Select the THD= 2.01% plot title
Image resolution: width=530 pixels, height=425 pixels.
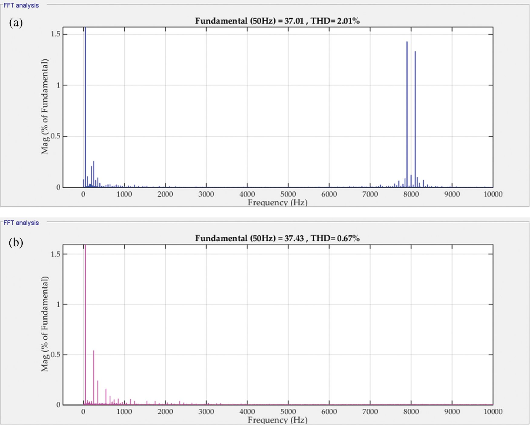(x=277, y=21)
